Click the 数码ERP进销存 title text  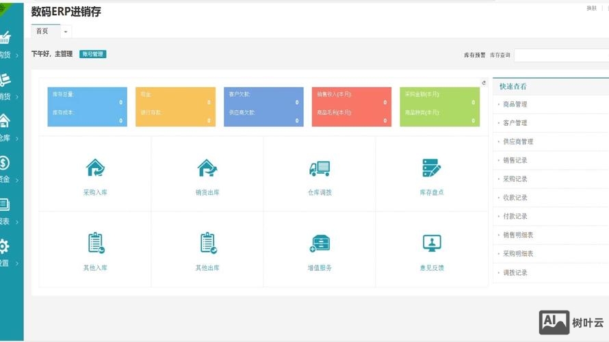click(66, 12)
